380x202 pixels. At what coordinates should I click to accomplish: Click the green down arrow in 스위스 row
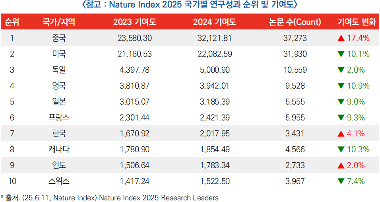341,182
